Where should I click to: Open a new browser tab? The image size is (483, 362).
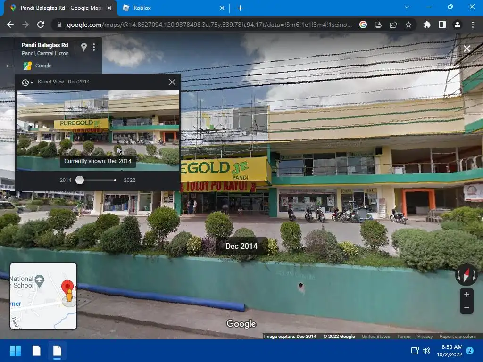click(240, 8)
